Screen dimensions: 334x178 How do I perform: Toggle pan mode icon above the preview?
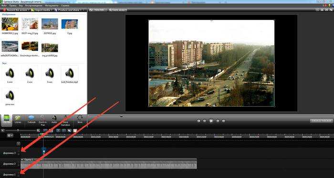[322, 10]
